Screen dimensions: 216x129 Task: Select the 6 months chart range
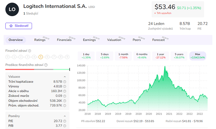142,56
